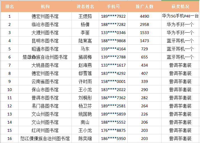200x143 pixels.
Task: Click phone number 189****5859
Action: click(x=113, y=114)
